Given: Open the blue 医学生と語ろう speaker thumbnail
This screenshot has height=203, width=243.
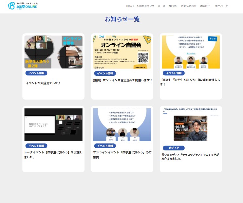Looking at the screenshot, I should [122, 125].
